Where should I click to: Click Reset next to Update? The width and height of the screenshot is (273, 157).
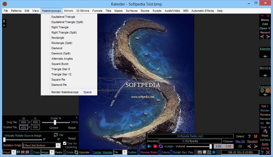[x=72, y=128]
